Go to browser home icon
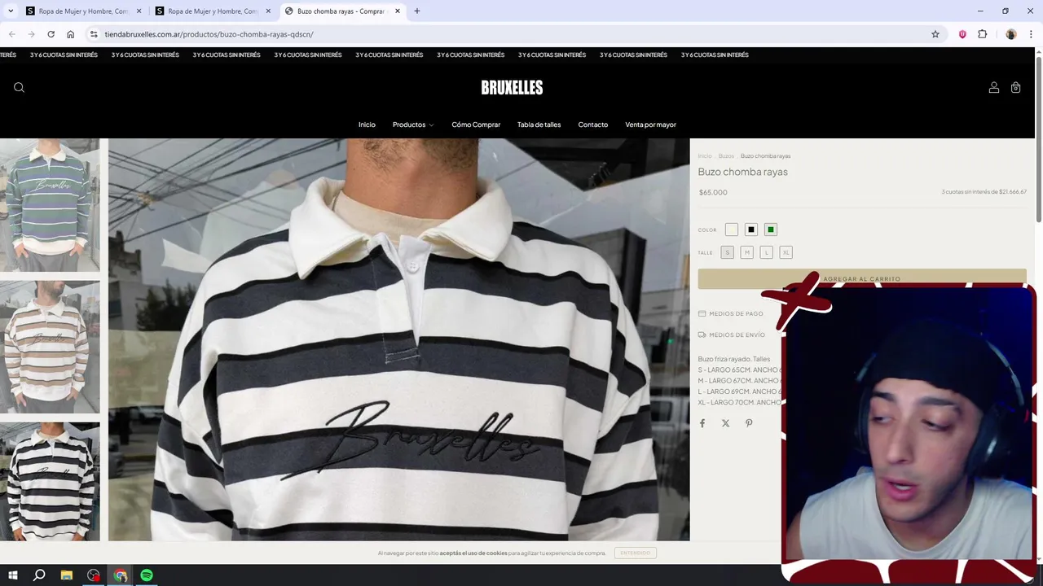 point(70,34)
